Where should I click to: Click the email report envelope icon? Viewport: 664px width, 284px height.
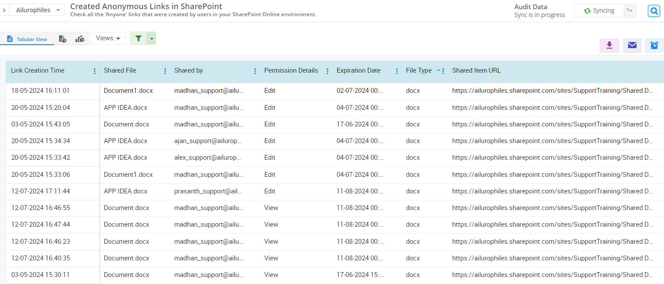point(632,45)
